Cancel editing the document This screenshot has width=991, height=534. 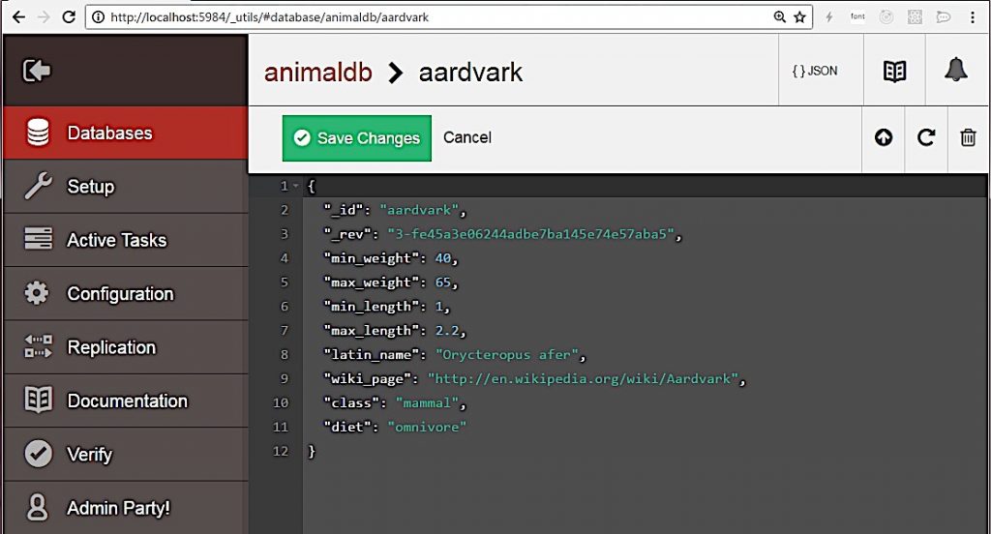tap(467, 137)
